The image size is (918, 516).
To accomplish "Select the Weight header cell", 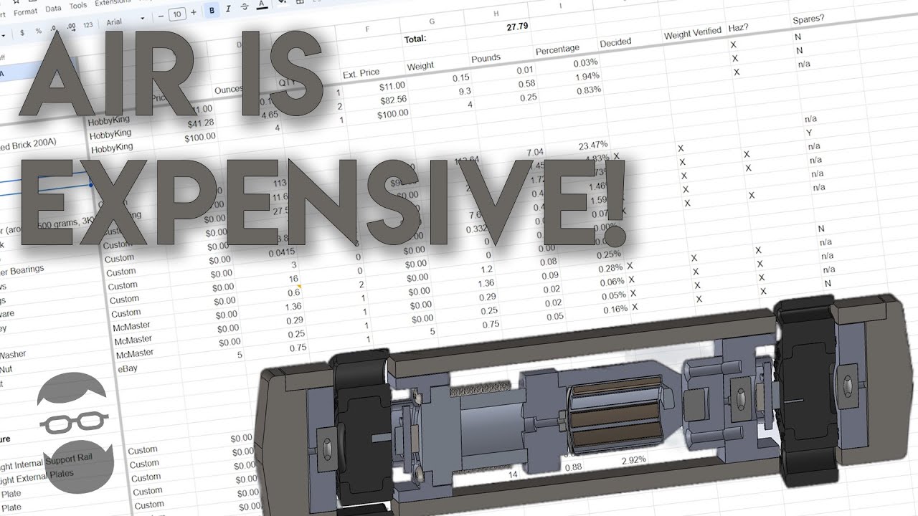I will (420, 66).
